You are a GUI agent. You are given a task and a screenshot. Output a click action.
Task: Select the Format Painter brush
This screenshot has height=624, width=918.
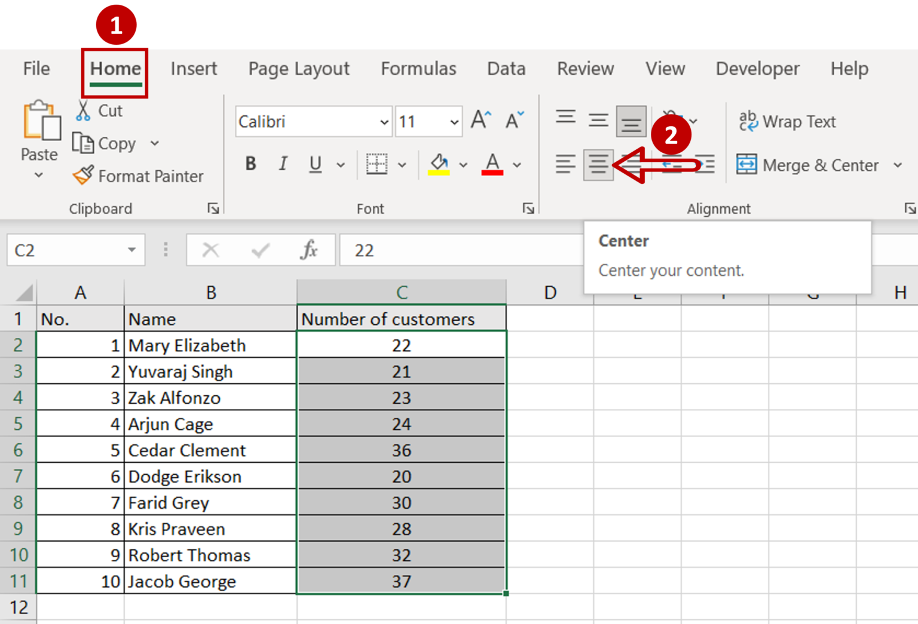pyautogui.click(x=83, y=176)
